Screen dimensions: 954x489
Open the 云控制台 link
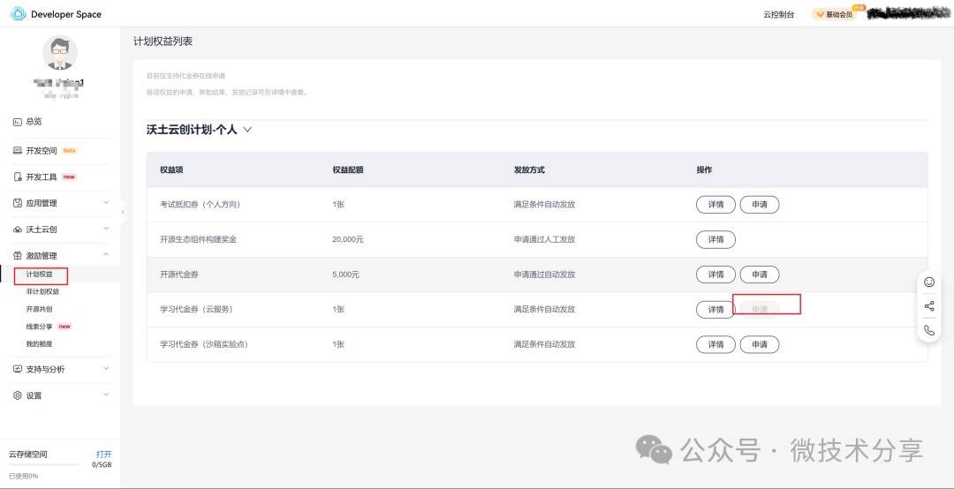coord(779,15)
